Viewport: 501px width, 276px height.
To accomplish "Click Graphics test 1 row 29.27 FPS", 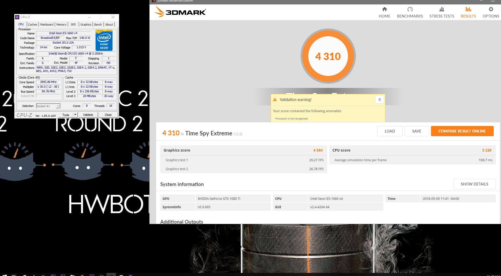I will pos(244,160).
